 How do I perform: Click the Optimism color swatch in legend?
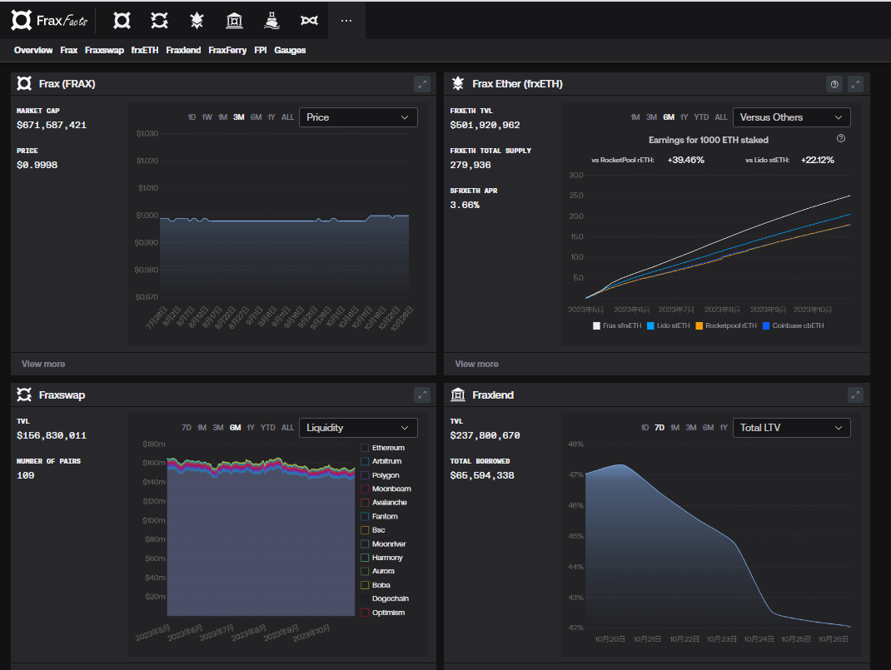(365, 613)
